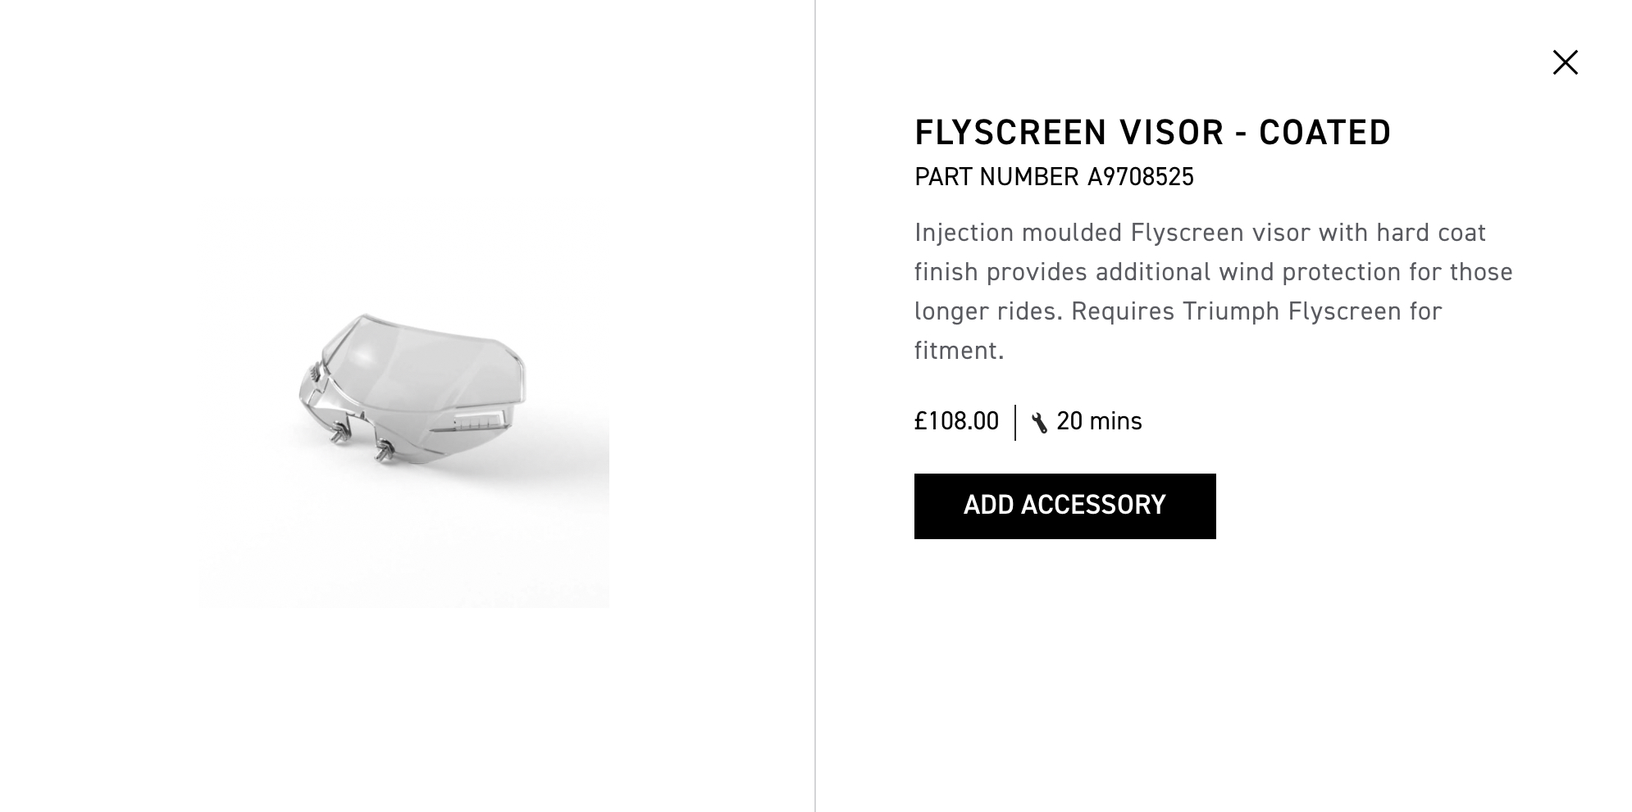
Task: Click the word FLYSCREEN in the heading
Action: [1010, 133]
